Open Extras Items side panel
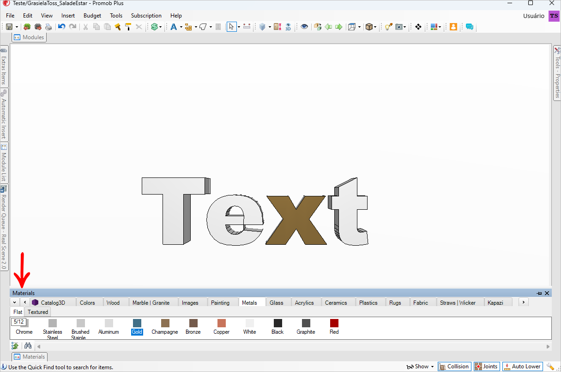The width and height of the screenshot is (561, 372). click(4, 66)
